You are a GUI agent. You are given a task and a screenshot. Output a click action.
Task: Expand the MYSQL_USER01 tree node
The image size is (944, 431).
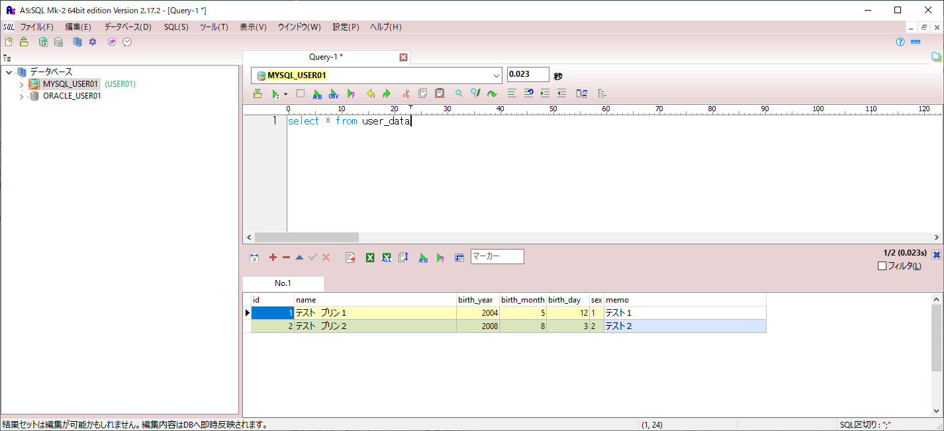22,85
